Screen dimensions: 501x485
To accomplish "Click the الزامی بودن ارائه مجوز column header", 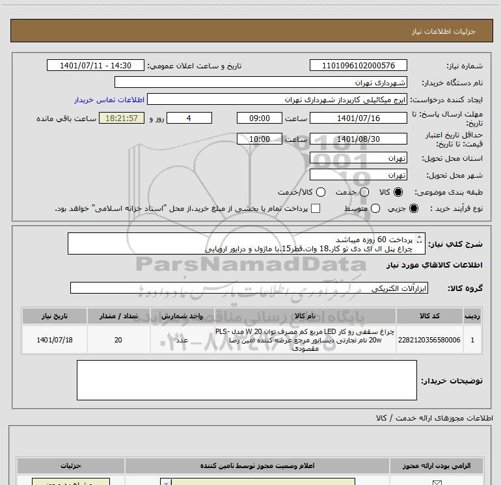I will pyautogui.click(x=437, y=465).
